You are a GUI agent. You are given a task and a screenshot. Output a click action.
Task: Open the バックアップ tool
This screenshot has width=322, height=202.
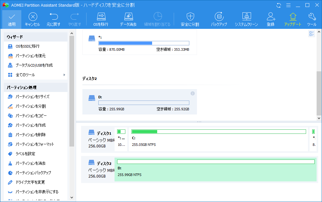[x=219, y=19]
